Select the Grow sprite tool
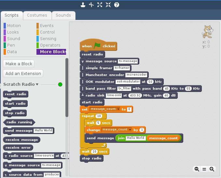 (x=100, y=5)
